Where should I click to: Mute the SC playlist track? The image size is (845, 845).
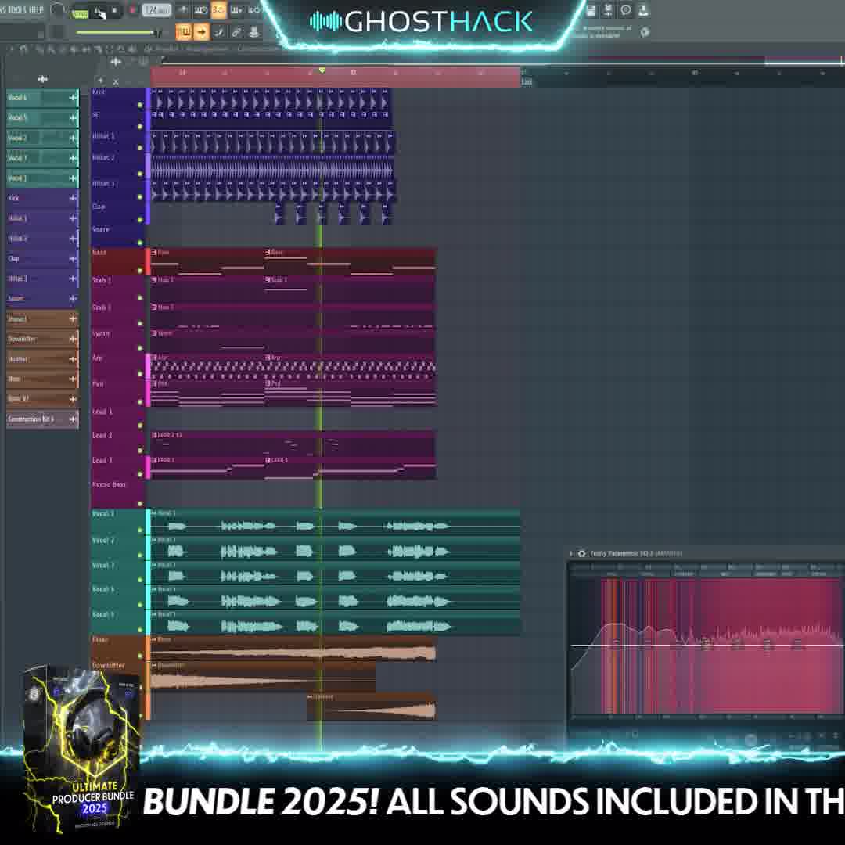point(140,127)
